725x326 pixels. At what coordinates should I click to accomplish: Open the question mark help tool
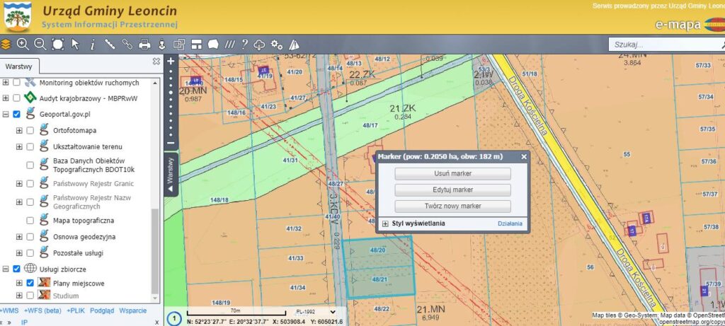tap(244, 45)
